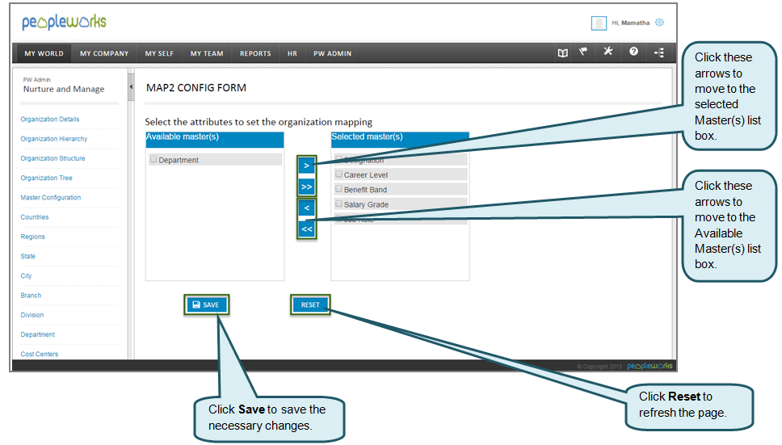This screenshot has width=782, height=445.
Task: Check the Department checkbox in Available masters
Action: [153, 160]
